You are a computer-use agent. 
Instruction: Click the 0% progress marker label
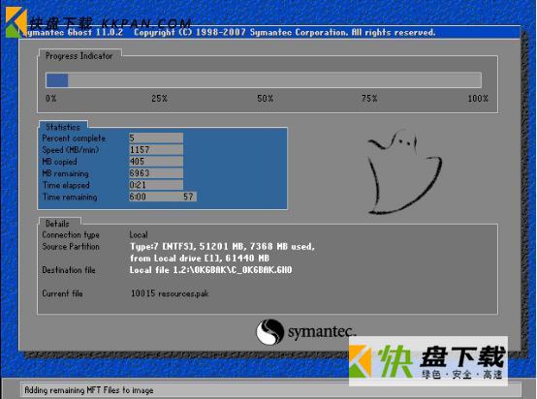51,99
